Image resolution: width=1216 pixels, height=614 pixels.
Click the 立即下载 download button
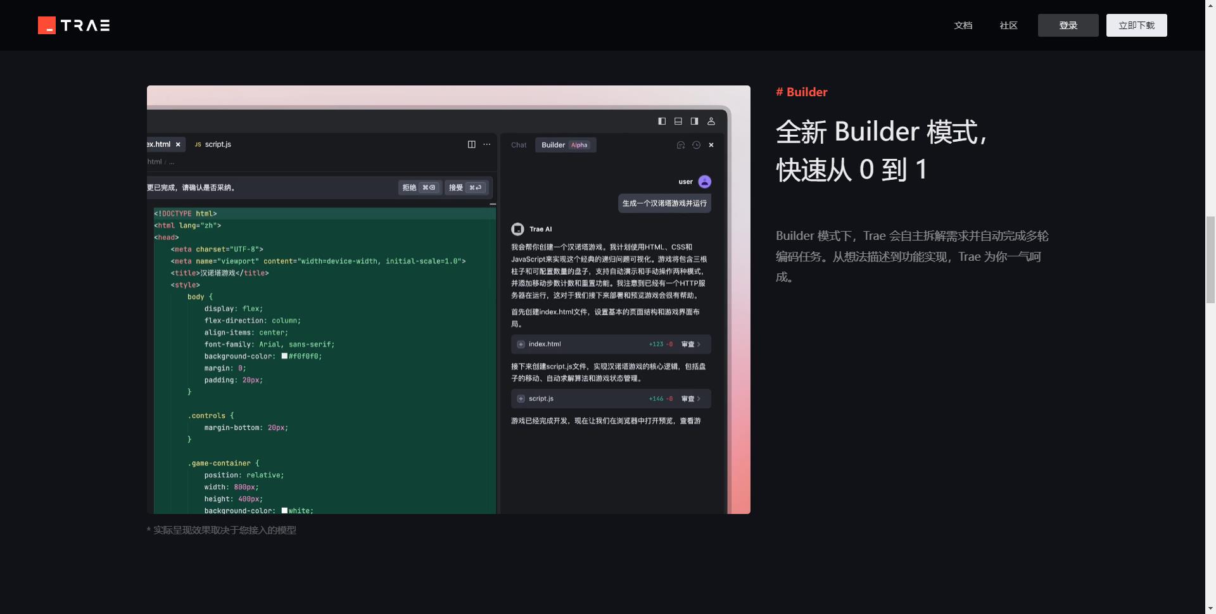click(1136, 25)
